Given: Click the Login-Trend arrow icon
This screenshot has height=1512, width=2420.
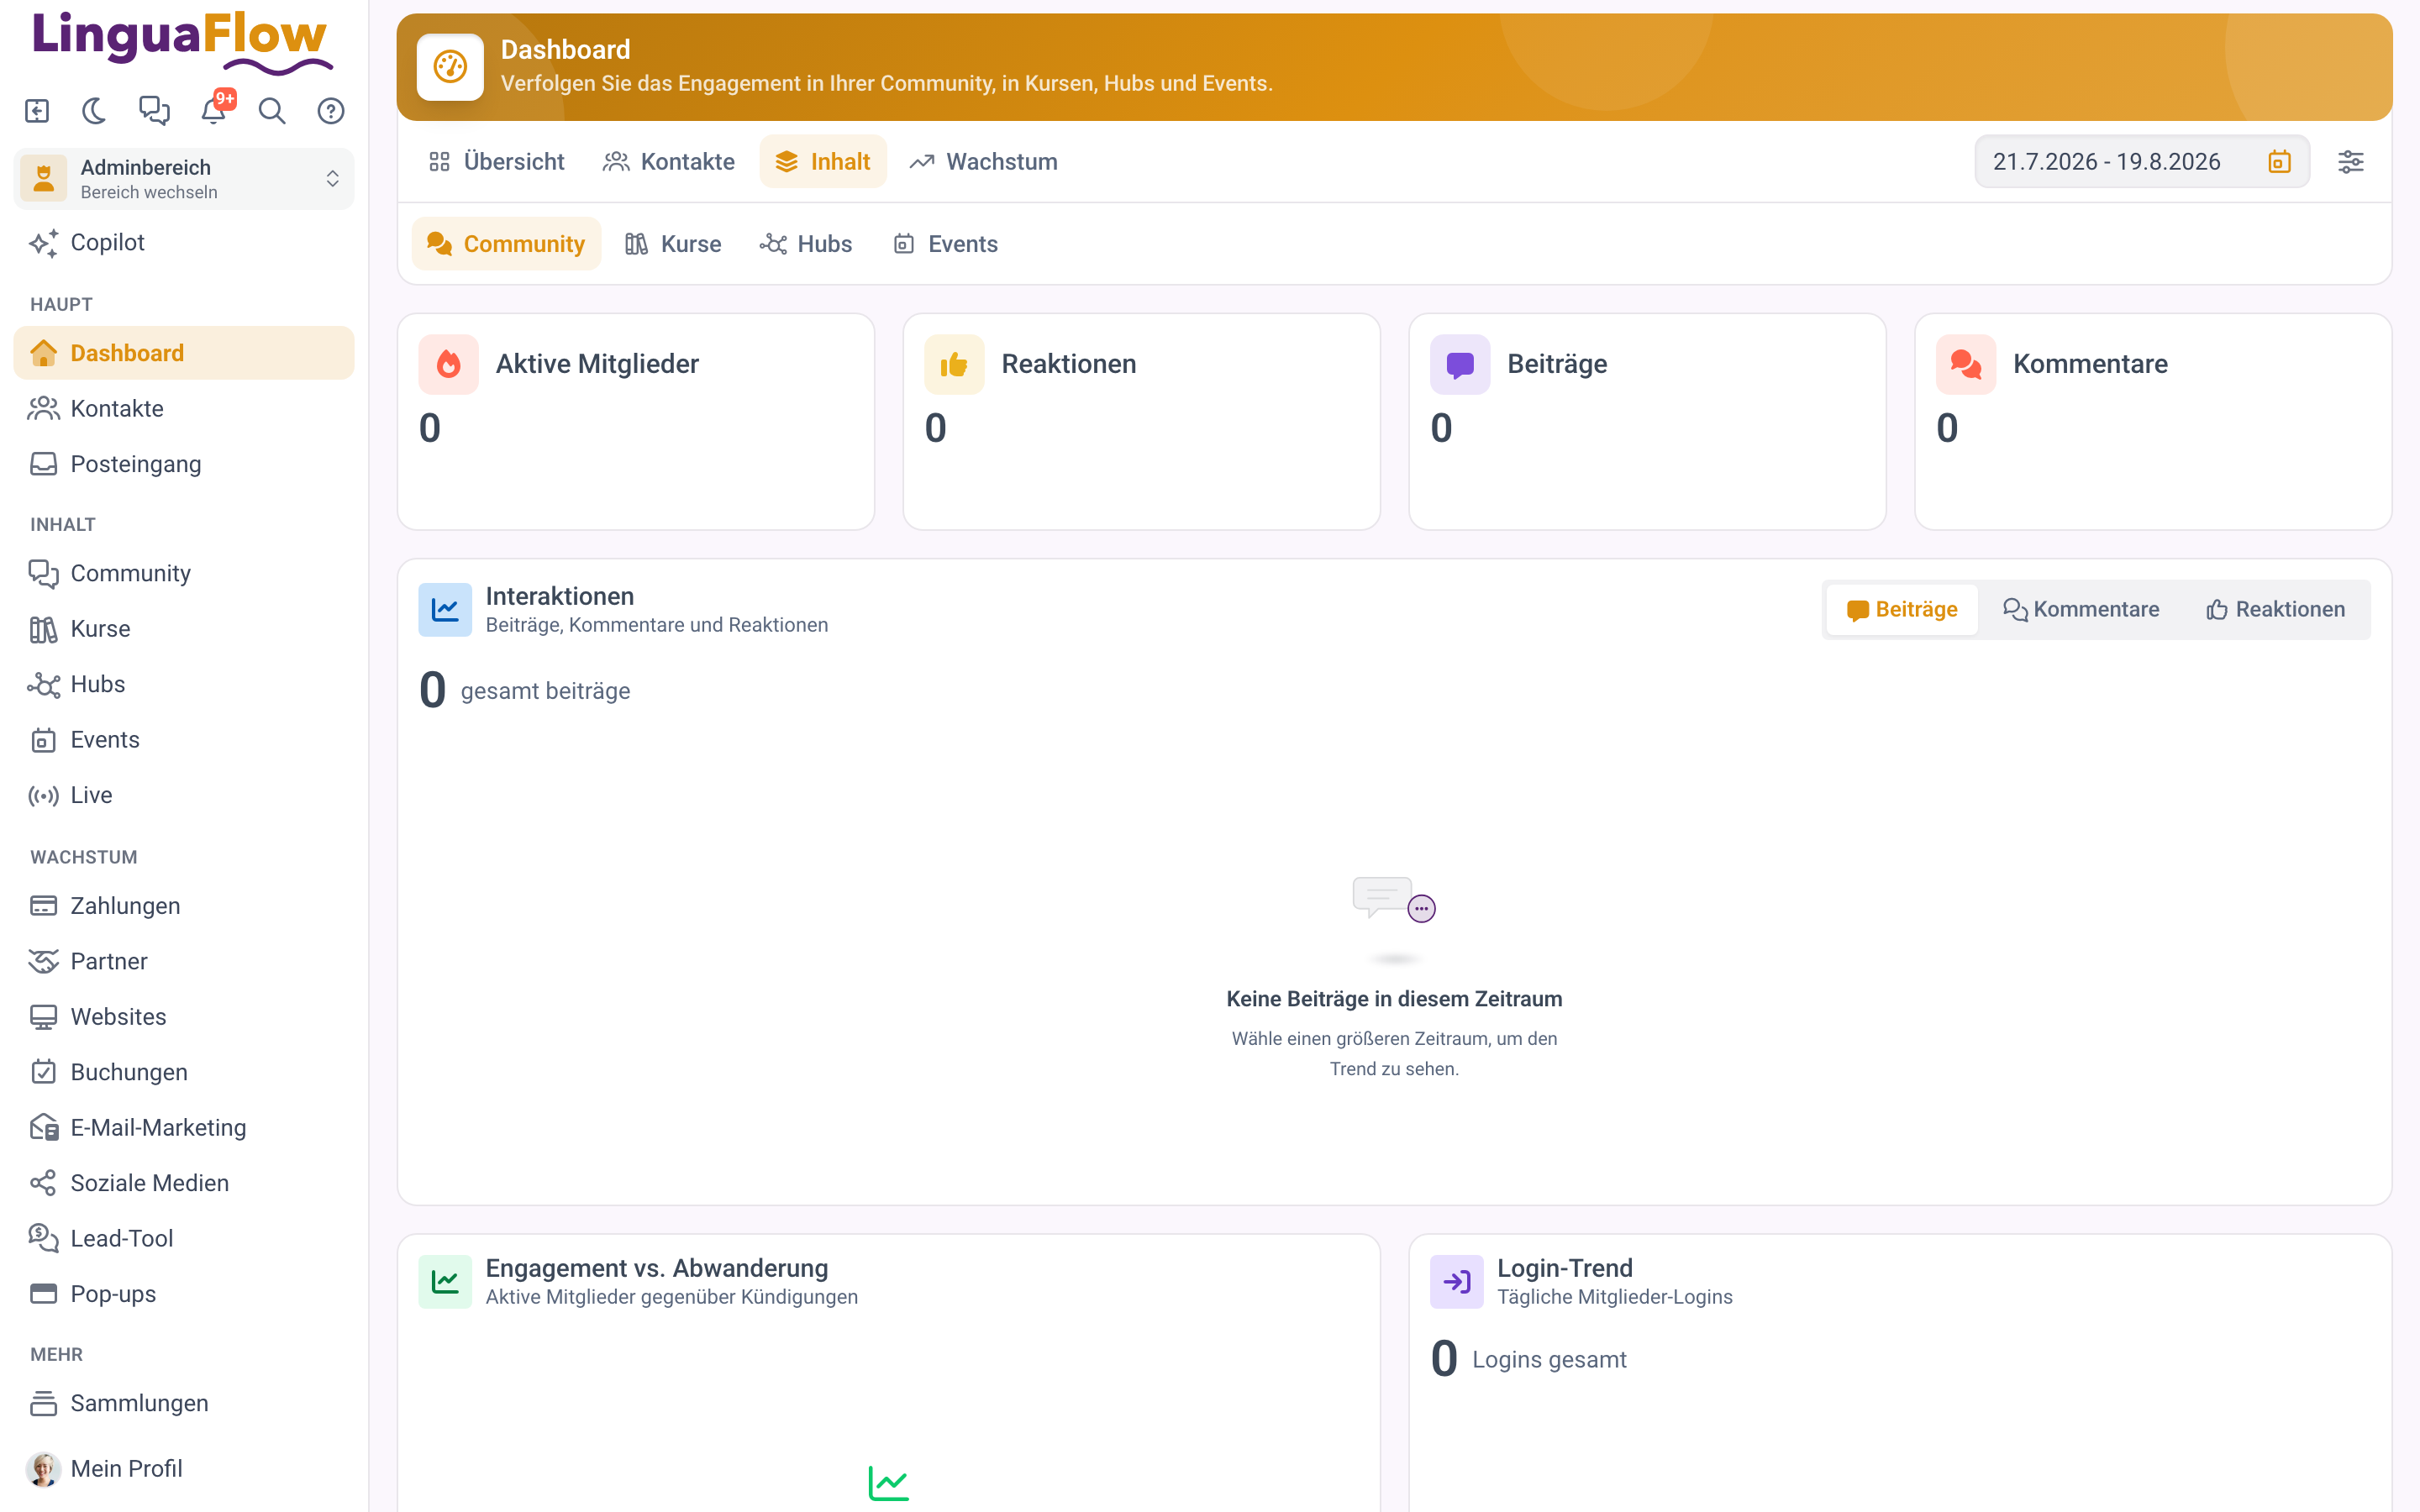Looking at the screenshot, I should click(1457, 1282).
